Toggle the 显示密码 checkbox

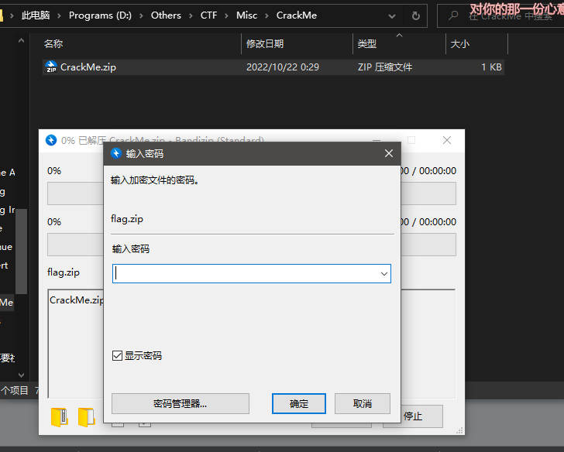tap(118, 356)
